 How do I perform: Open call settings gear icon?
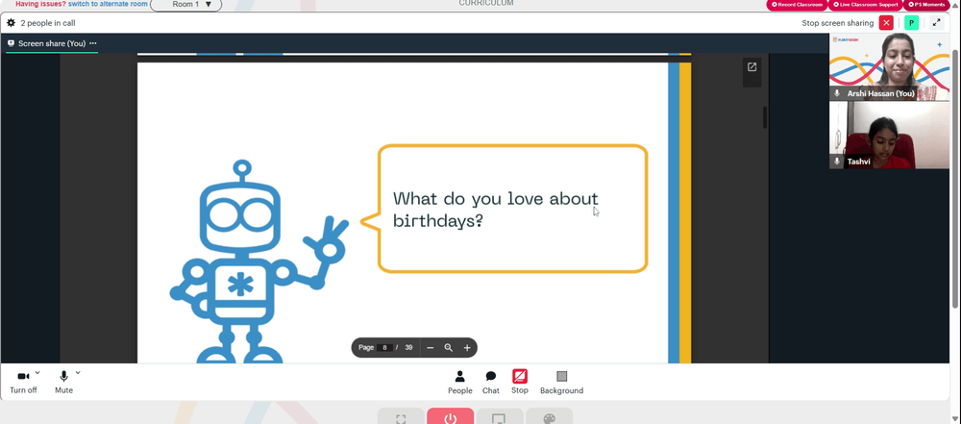pyautogui.click(x=11, y=23)
